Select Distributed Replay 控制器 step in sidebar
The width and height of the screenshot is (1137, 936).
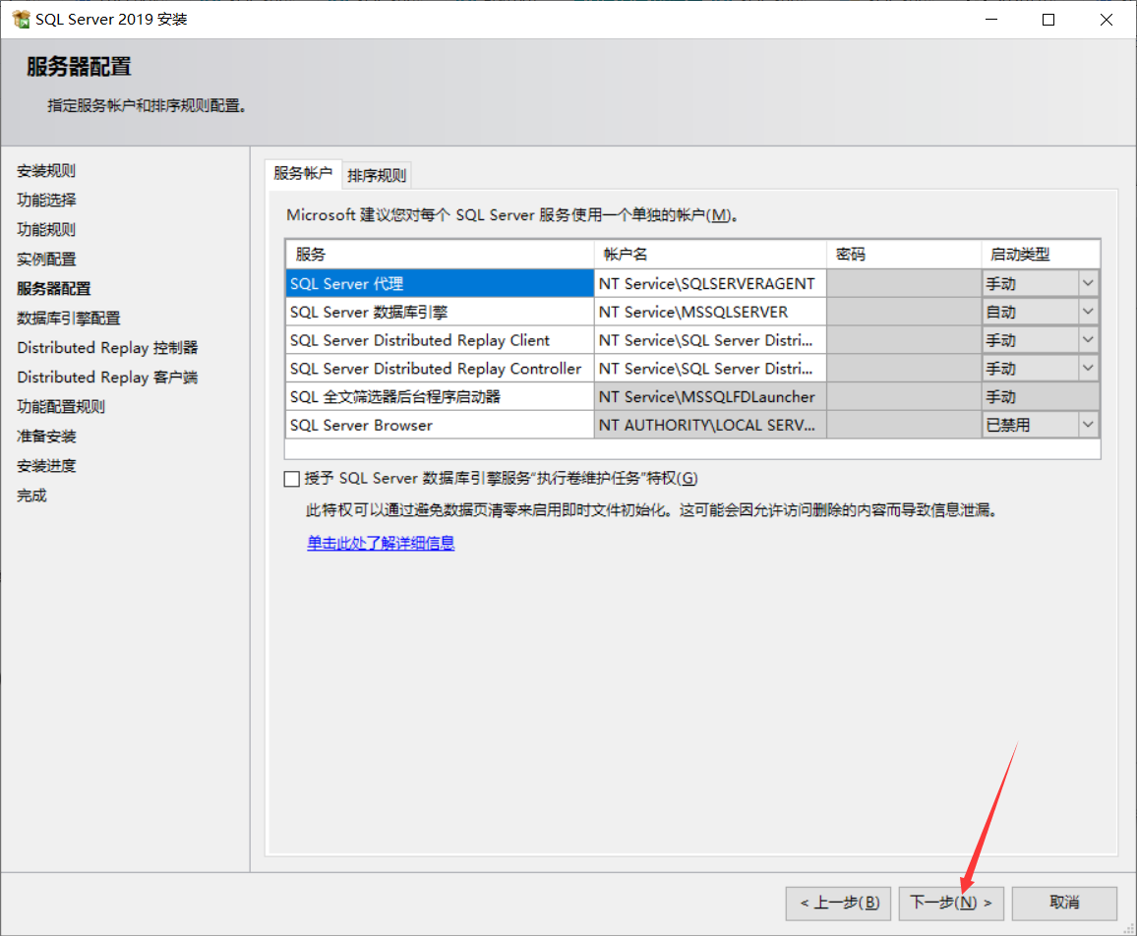pos(107,348)
